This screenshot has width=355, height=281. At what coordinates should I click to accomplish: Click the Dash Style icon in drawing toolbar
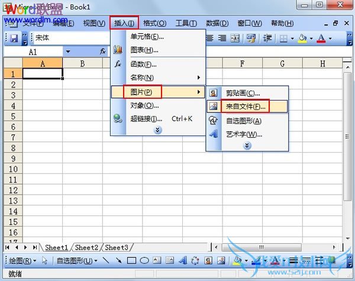(x=306, y=261)
